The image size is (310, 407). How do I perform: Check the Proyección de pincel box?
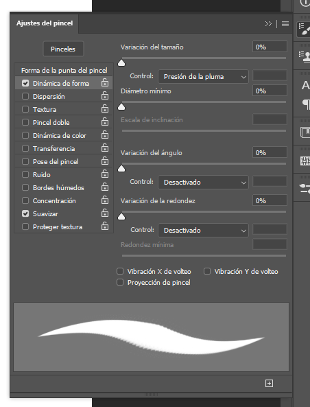pos(120,282)
